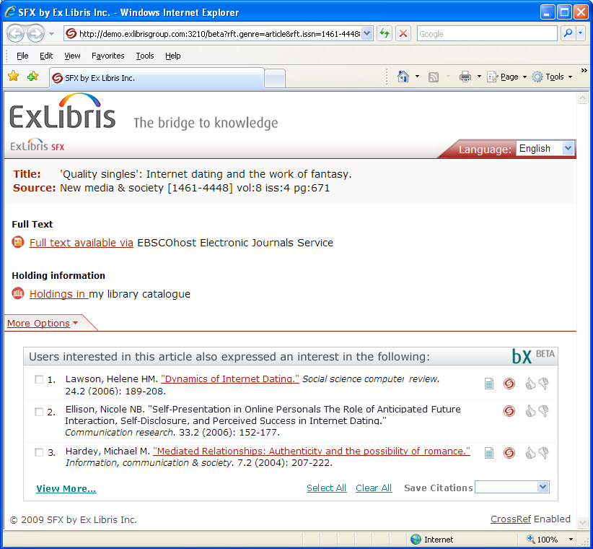Click thumbs up for Lawson citation
593x549 pixels.
[530, 384]
